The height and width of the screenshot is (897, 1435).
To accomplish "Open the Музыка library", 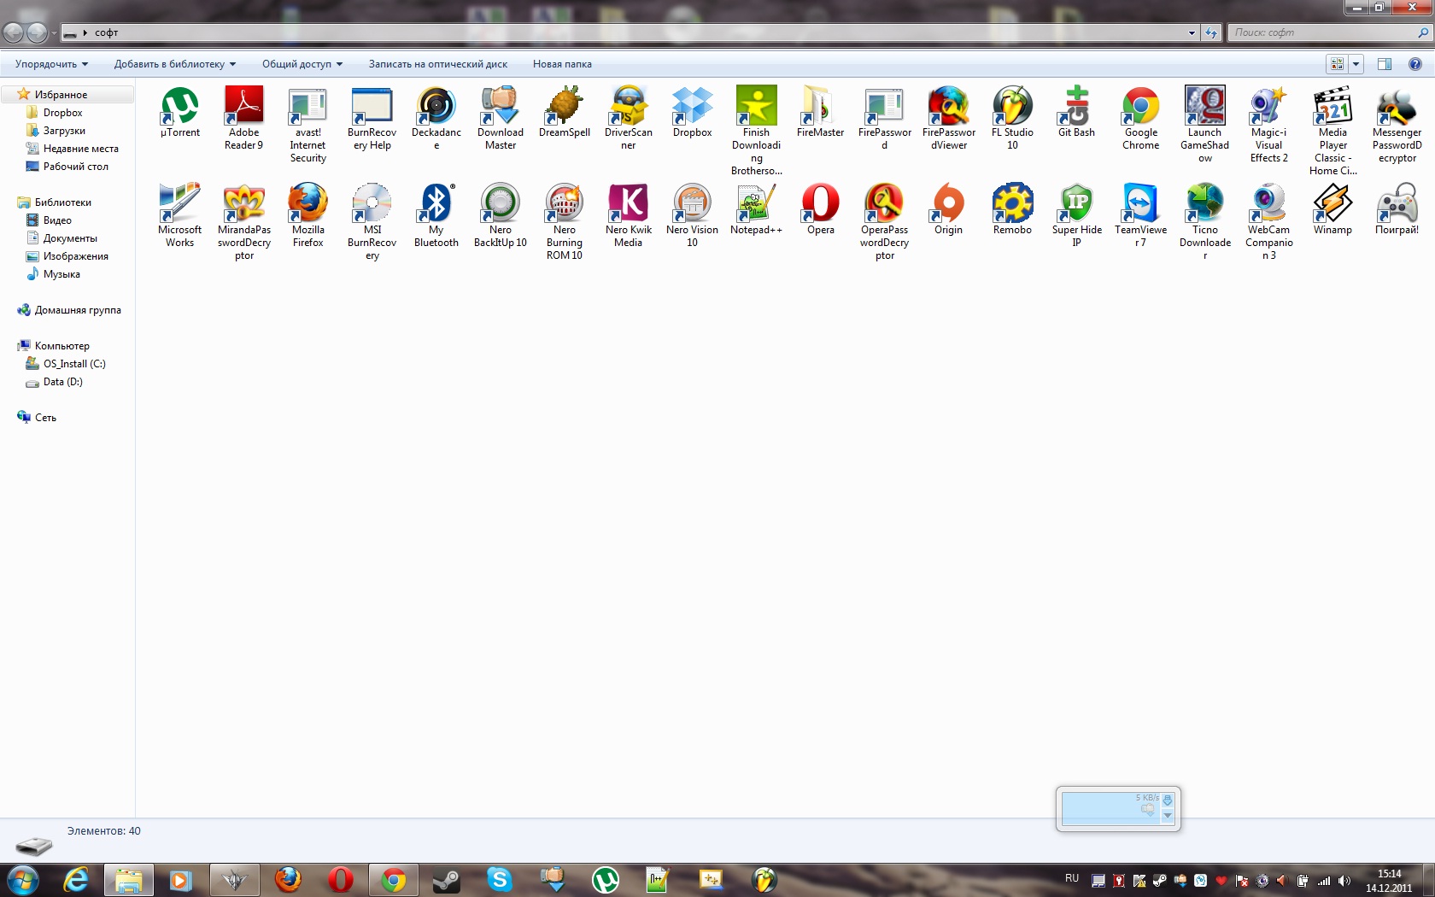I will 61,274.
